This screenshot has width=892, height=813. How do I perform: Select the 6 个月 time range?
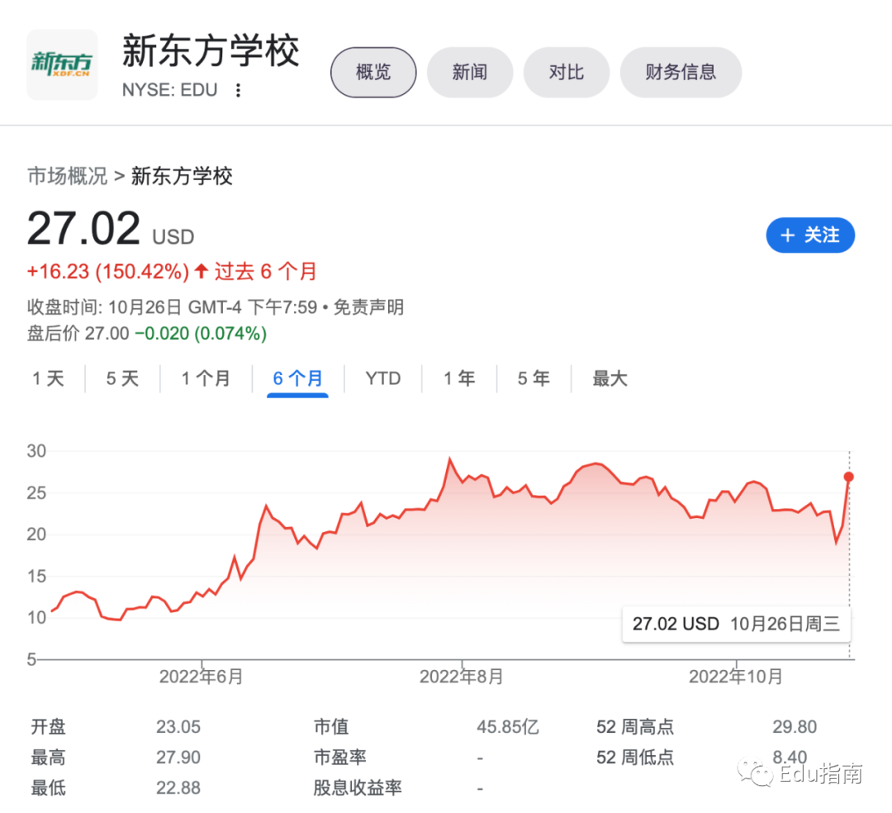tap(297, 378)
